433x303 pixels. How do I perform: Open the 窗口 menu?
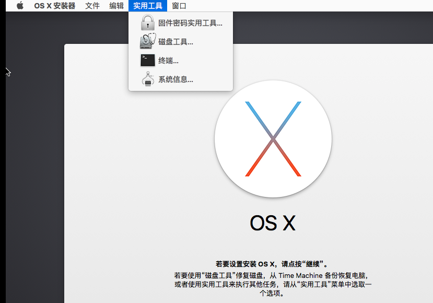pos(179,6)
